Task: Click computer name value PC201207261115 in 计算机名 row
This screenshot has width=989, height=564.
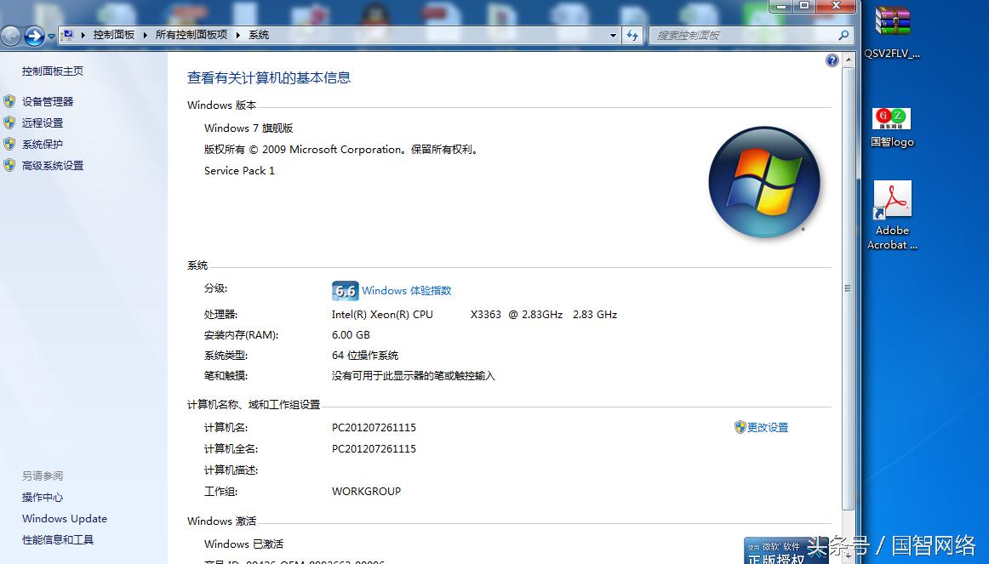Action: click(374, 427)
